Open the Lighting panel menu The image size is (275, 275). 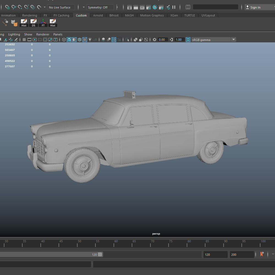14,34
